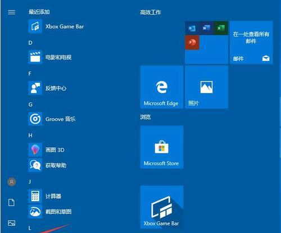Open the 照片 tile
The height and width of the screenshot is (233, 281).
pyautogui.click(x=206, y=87)
